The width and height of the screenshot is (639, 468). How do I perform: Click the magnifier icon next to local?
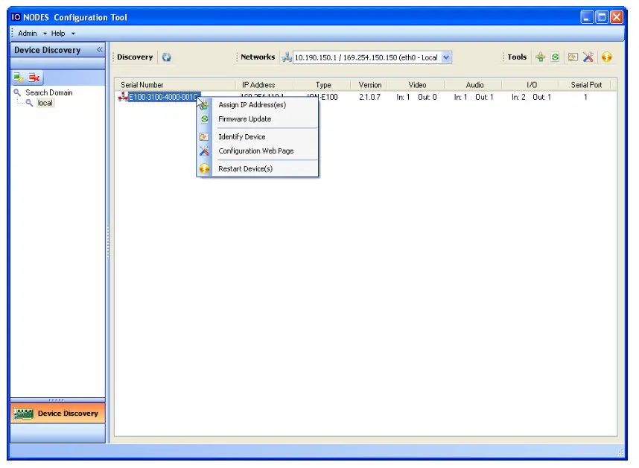point(29,103)
